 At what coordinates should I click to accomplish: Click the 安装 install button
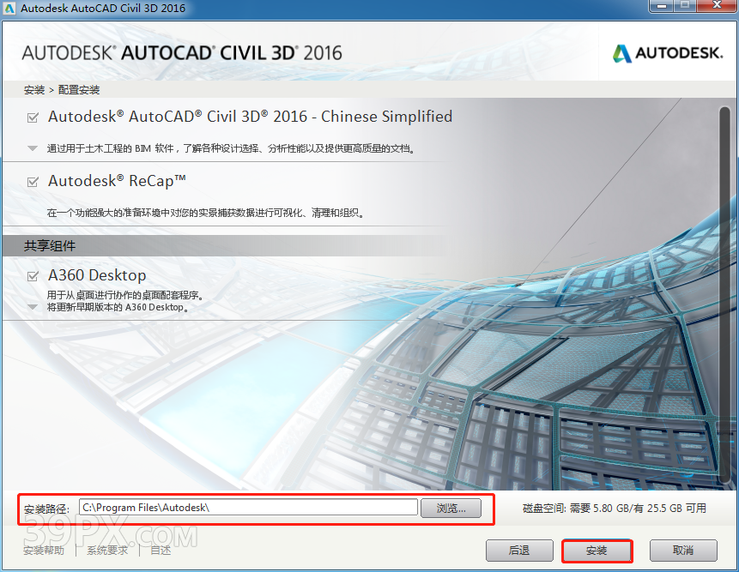point(597,551)
